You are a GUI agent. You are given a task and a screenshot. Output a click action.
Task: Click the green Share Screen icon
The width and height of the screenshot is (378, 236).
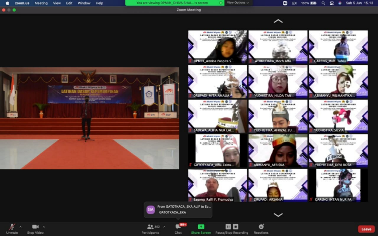coord(201,227)
